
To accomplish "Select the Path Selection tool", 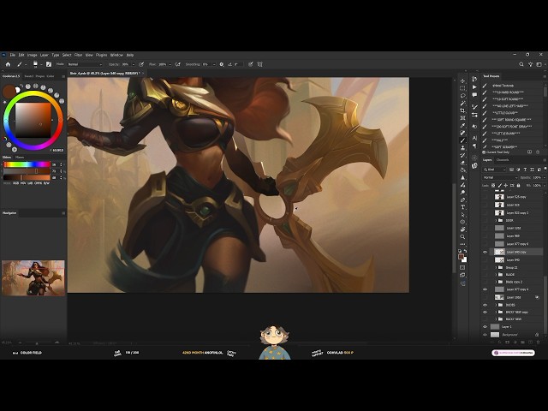I will 462,215.
